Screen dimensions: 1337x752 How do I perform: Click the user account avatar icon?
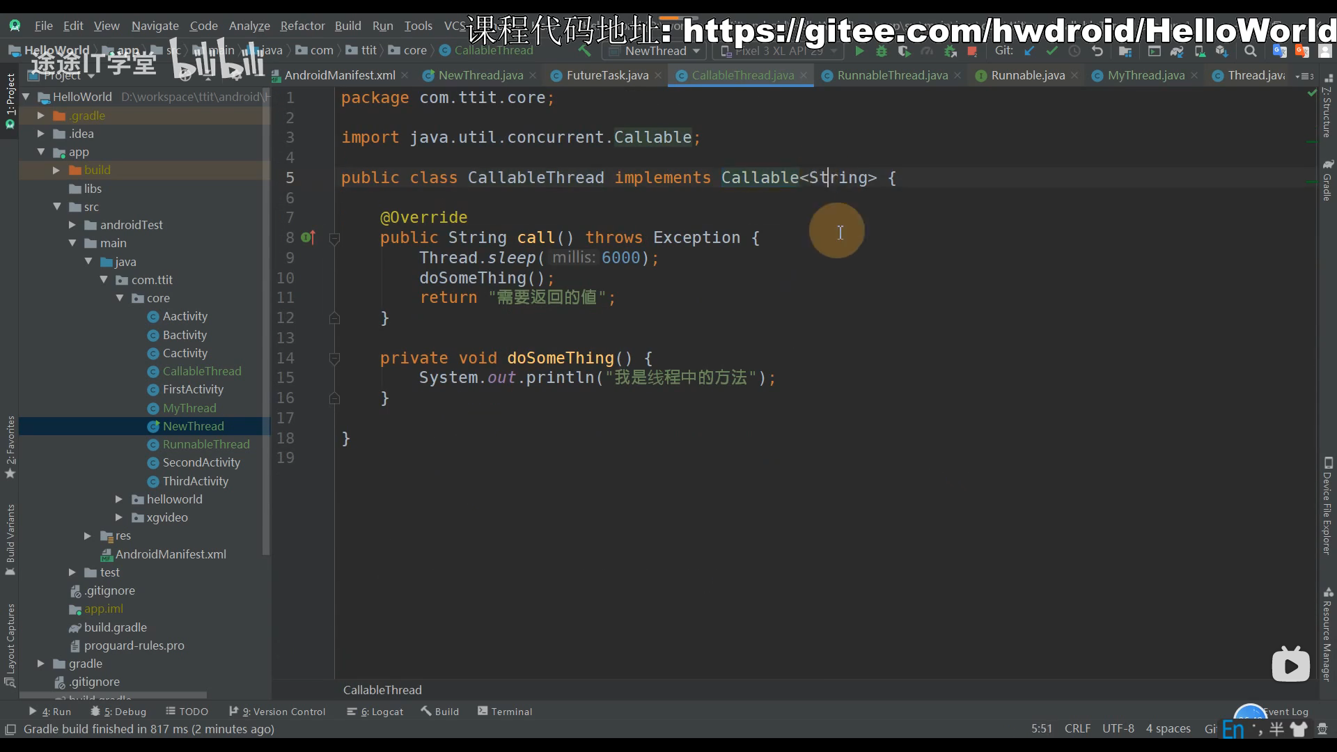point(1325,51)
